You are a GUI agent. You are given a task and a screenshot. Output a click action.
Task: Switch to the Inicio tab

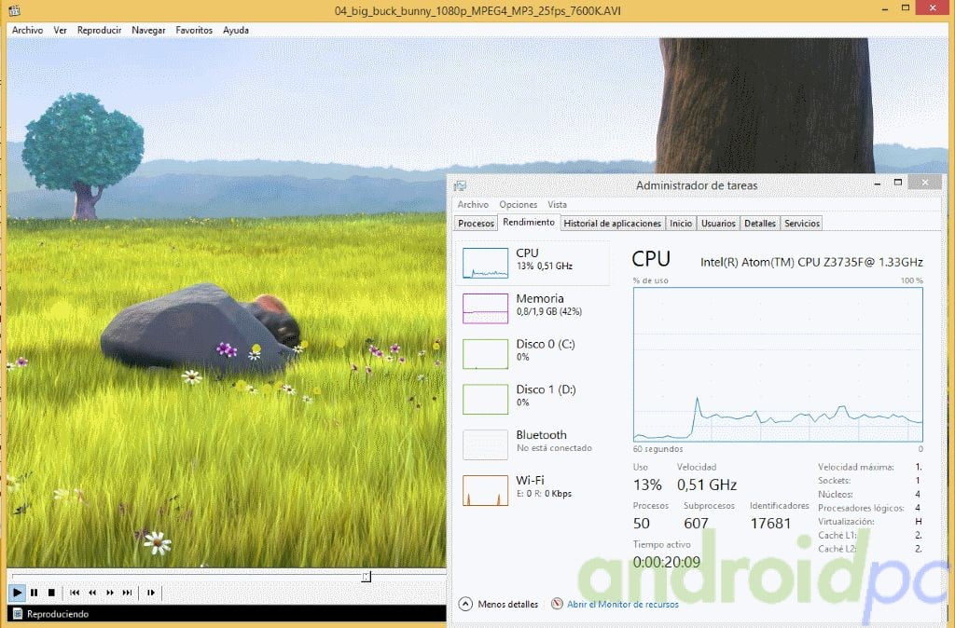point(681,224)
